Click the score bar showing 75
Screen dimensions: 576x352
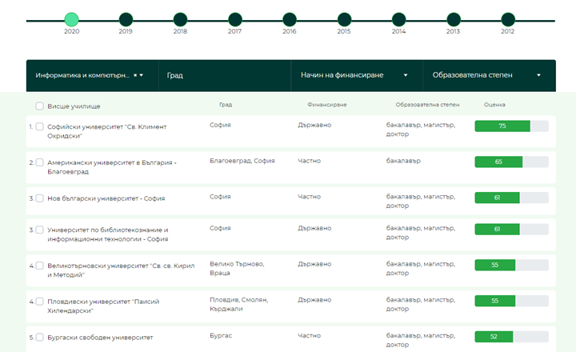coord(511,126)
